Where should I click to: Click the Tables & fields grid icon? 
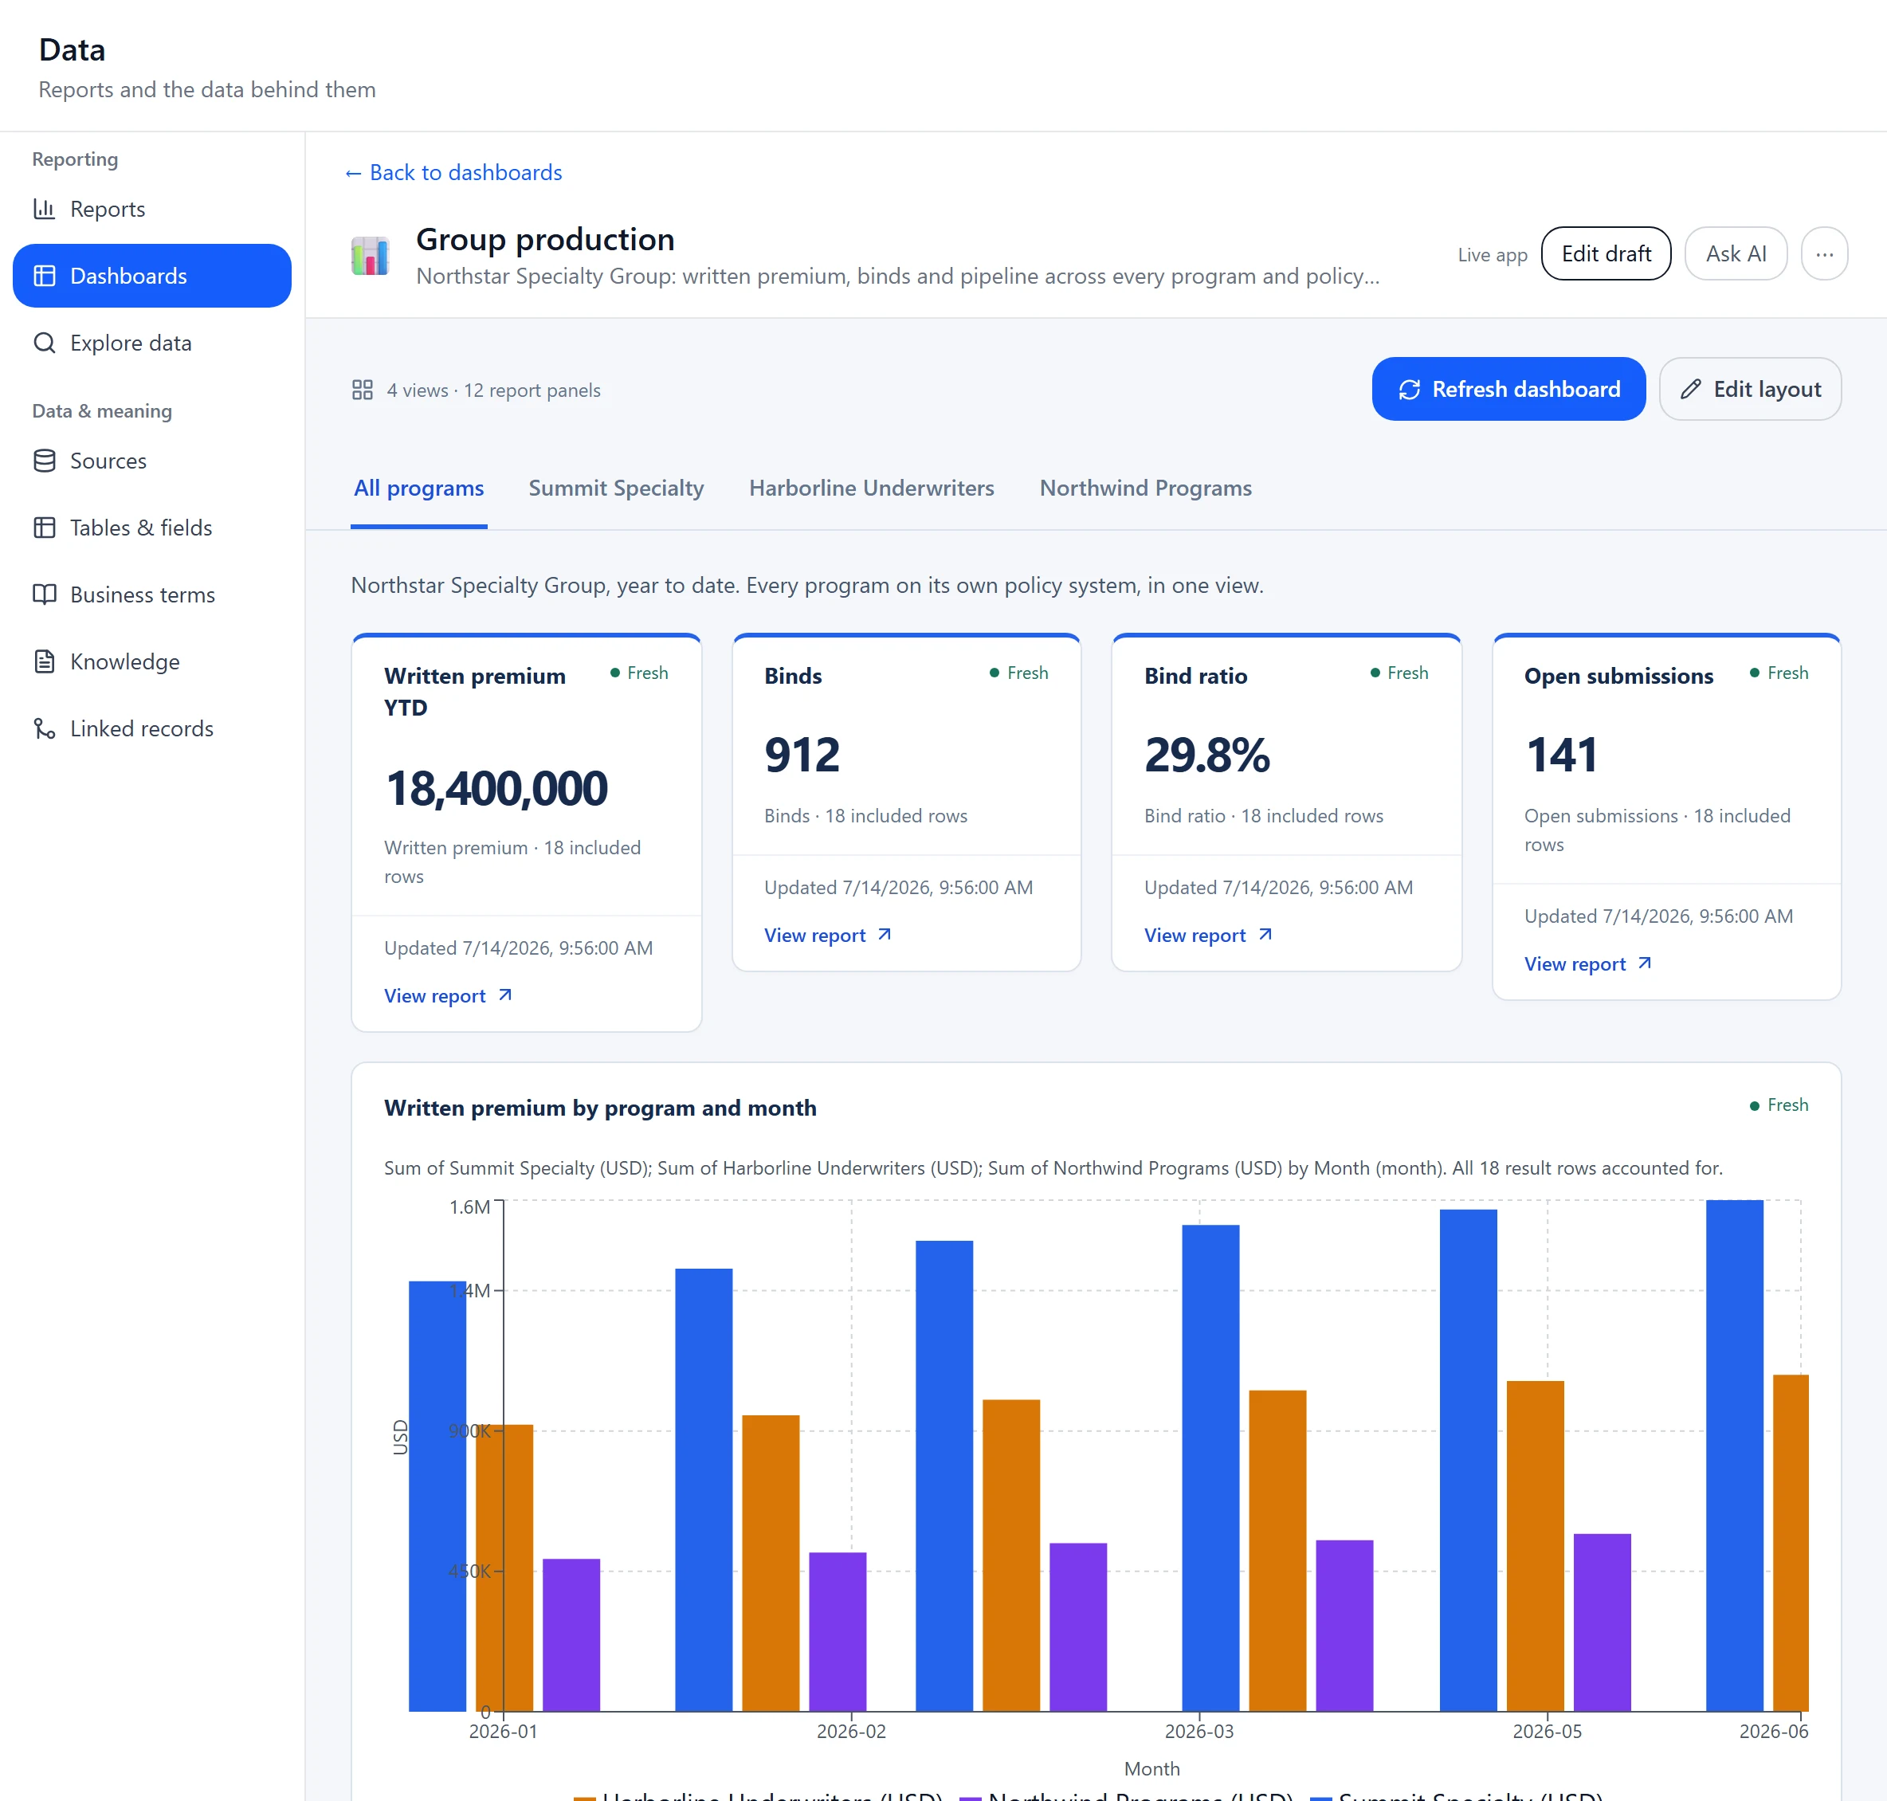point(44,527)
